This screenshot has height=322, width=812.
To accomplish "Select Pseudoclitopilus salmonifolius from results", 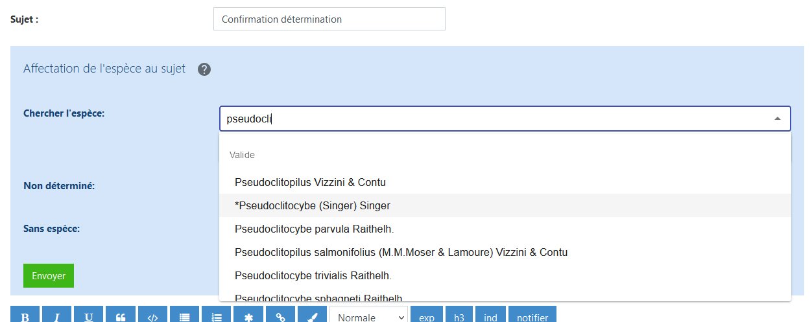I will pyautogui.click(x=400, y=252).
